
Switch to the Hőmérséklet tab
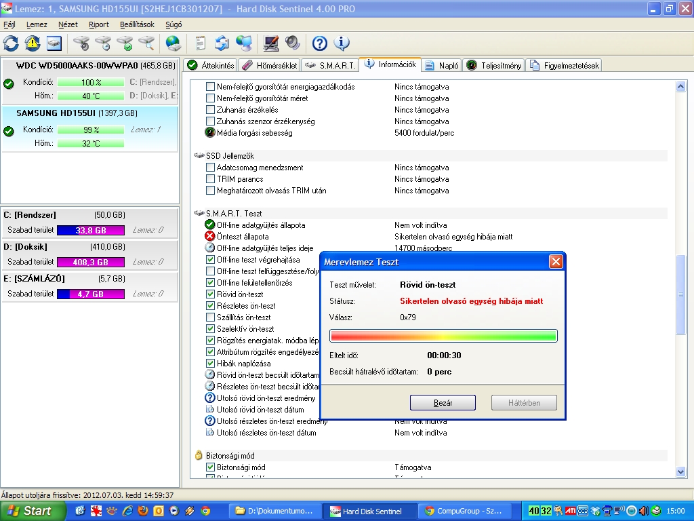pos(270,66)
